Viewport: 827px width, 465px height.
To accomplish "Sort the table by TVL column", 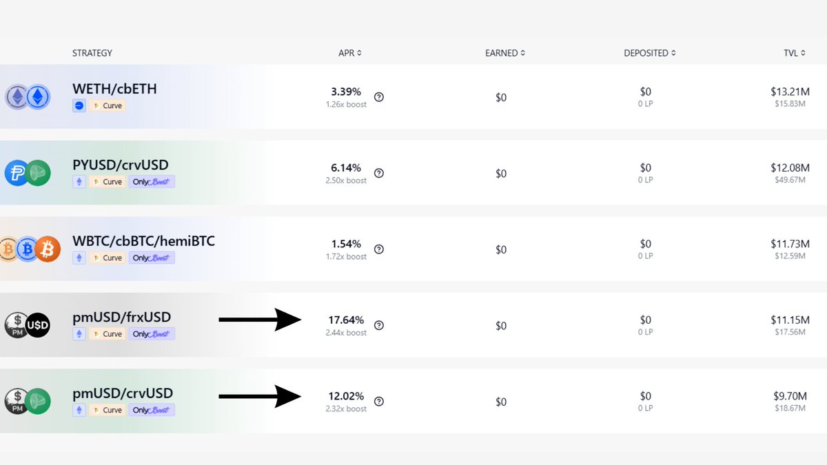I will point(793,53).
